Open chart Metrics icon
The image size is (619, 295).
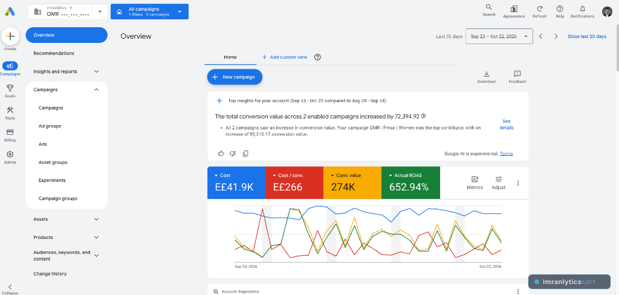click(x=475, y=179)
